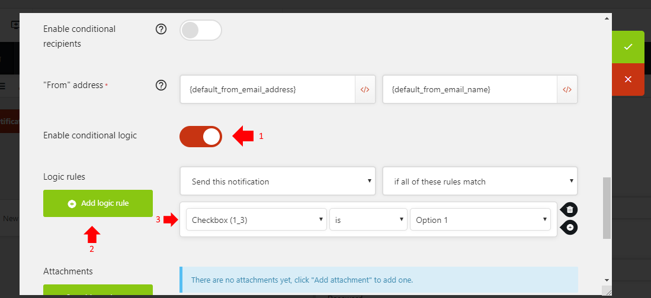This screenshot has height=298, width=651.
Task: Click the Add logic rule button
Action: tap(98, 203)
